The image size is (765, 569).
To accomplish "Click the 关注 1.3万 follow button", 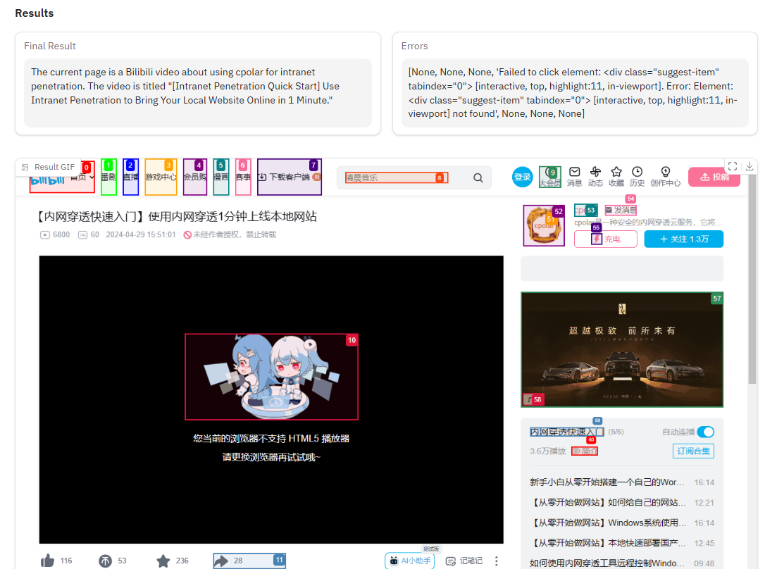I will coord(683,239).
